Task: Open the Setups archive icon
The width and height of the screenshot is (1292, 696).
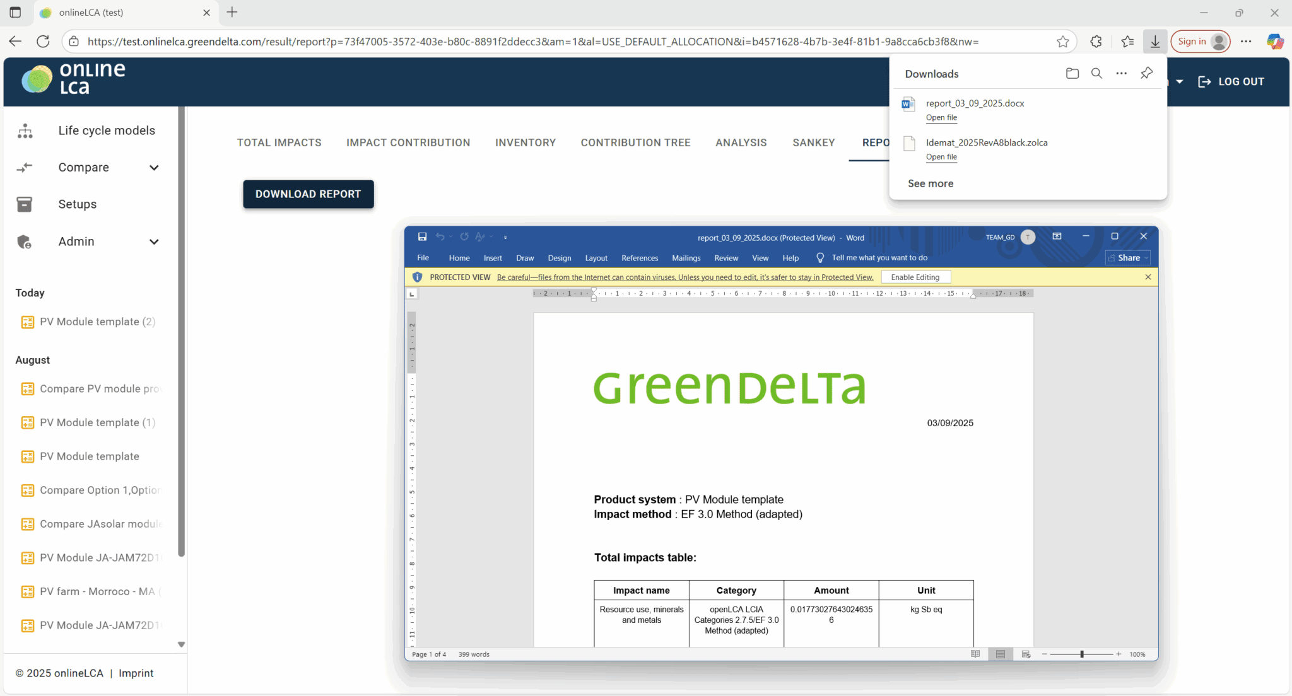Action: pyautogui.click(x=25, y=204)
